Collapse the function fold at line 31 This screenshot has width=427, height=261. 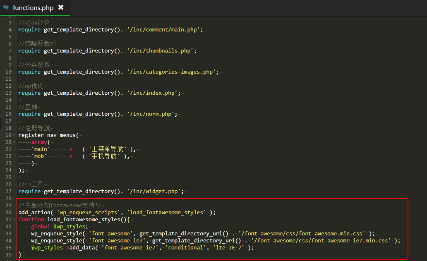(14, 219)
